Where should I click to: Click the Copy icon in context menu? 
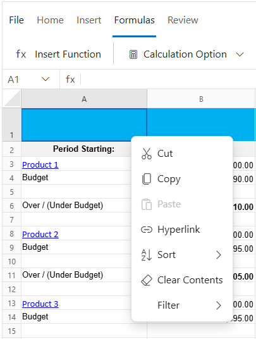(147, 179)
